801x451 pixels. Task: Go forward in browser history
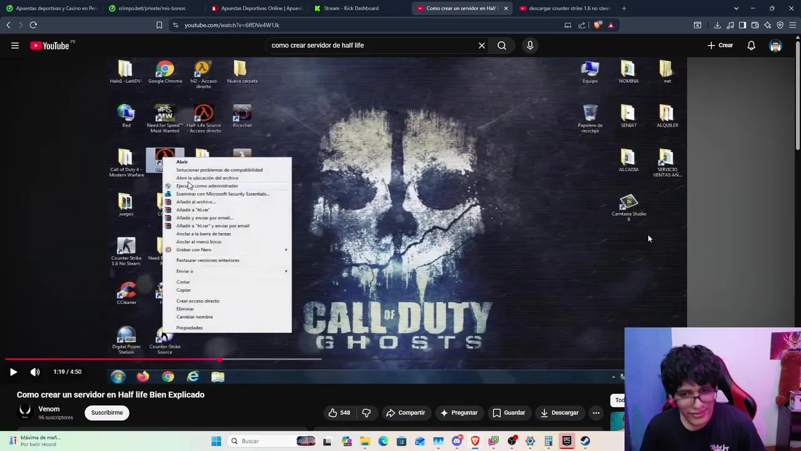tap(20, 25)
